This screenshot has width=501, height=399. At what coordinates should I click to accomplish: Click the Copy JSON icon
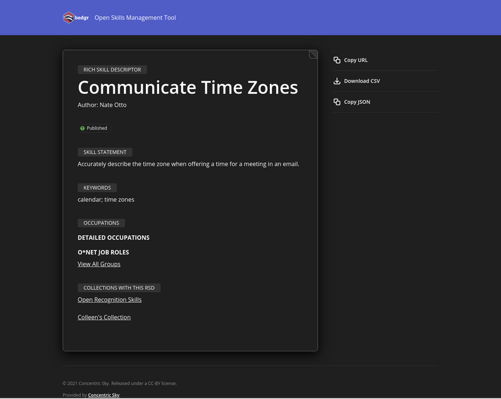(337, 101)
